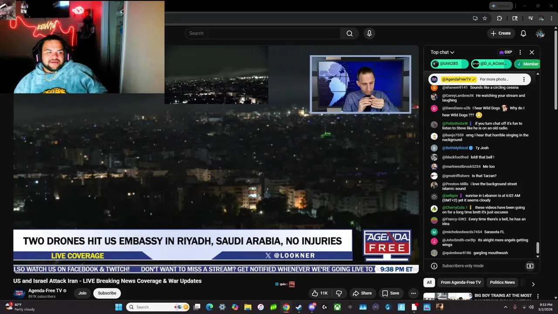Open Chrome extensions puzzle icon

point(500,18)
